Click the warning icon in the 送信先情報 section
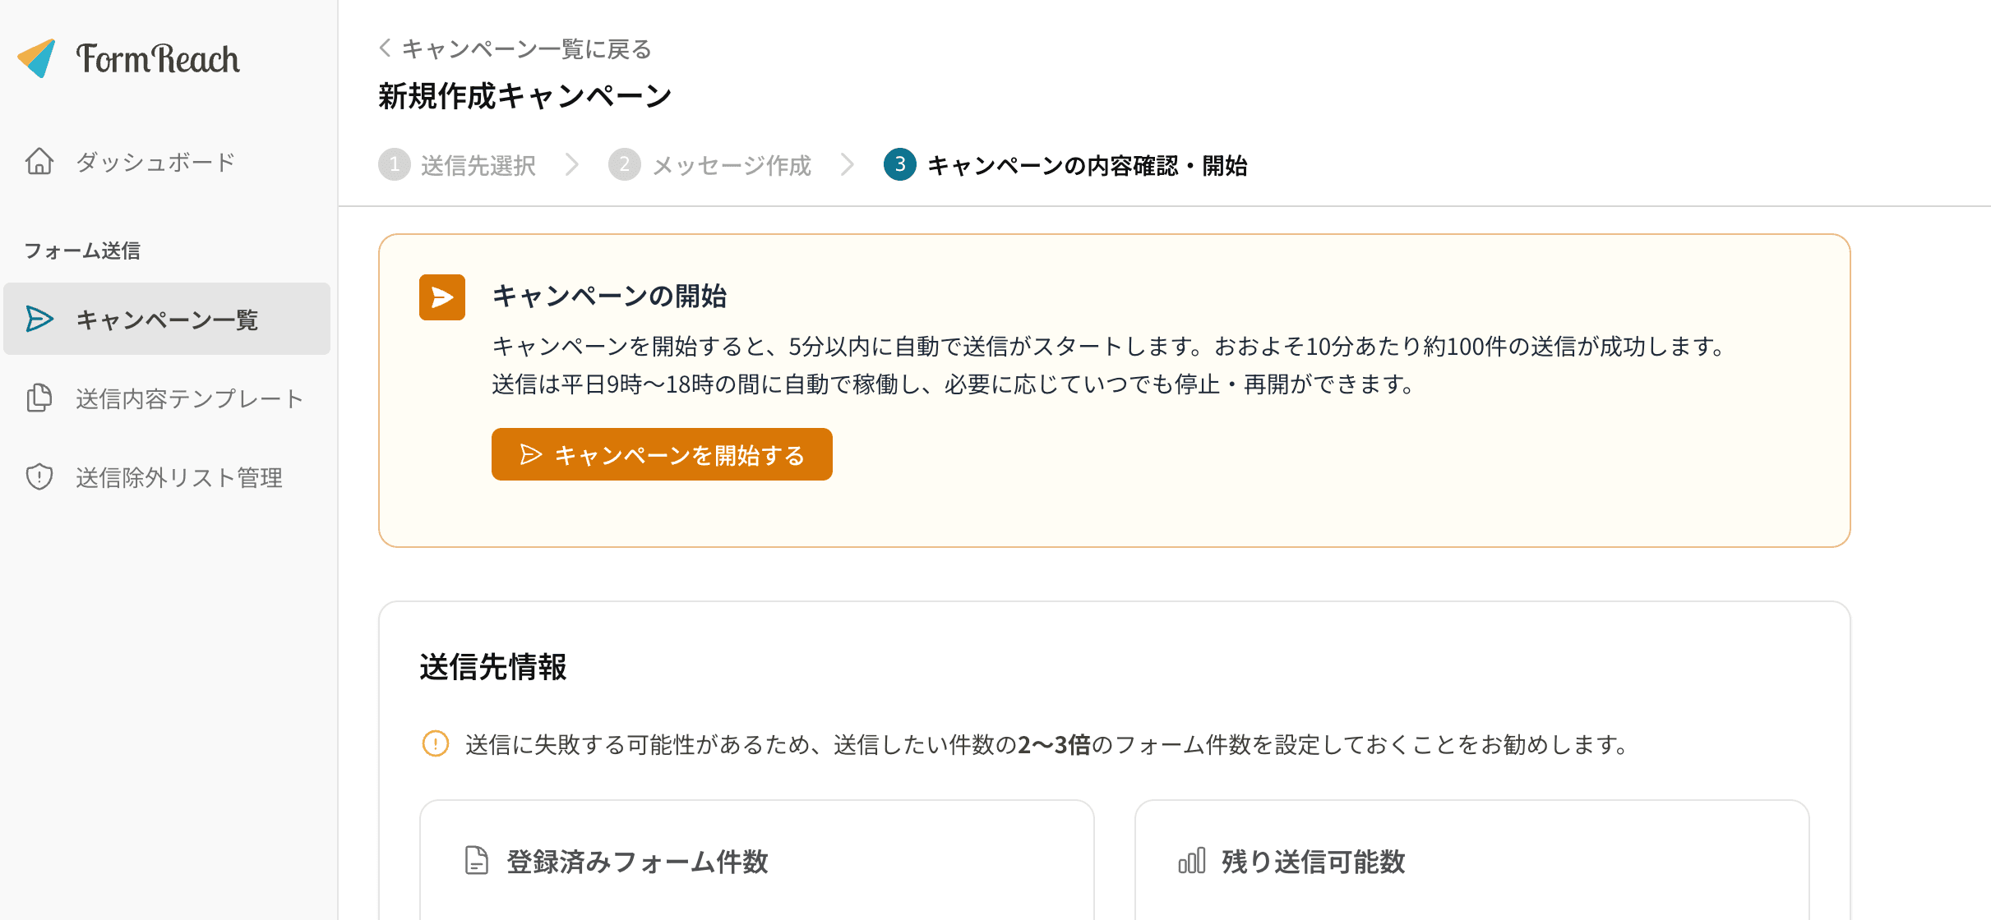Screen dimensions: 1991x920 coord(435,744)
